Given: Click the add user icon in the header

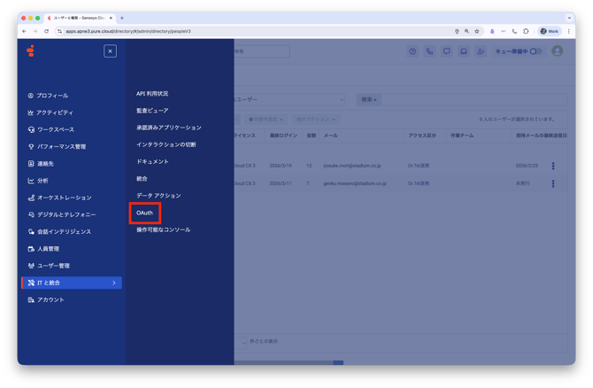Looking at the screenshot, I should coord(481,51).
